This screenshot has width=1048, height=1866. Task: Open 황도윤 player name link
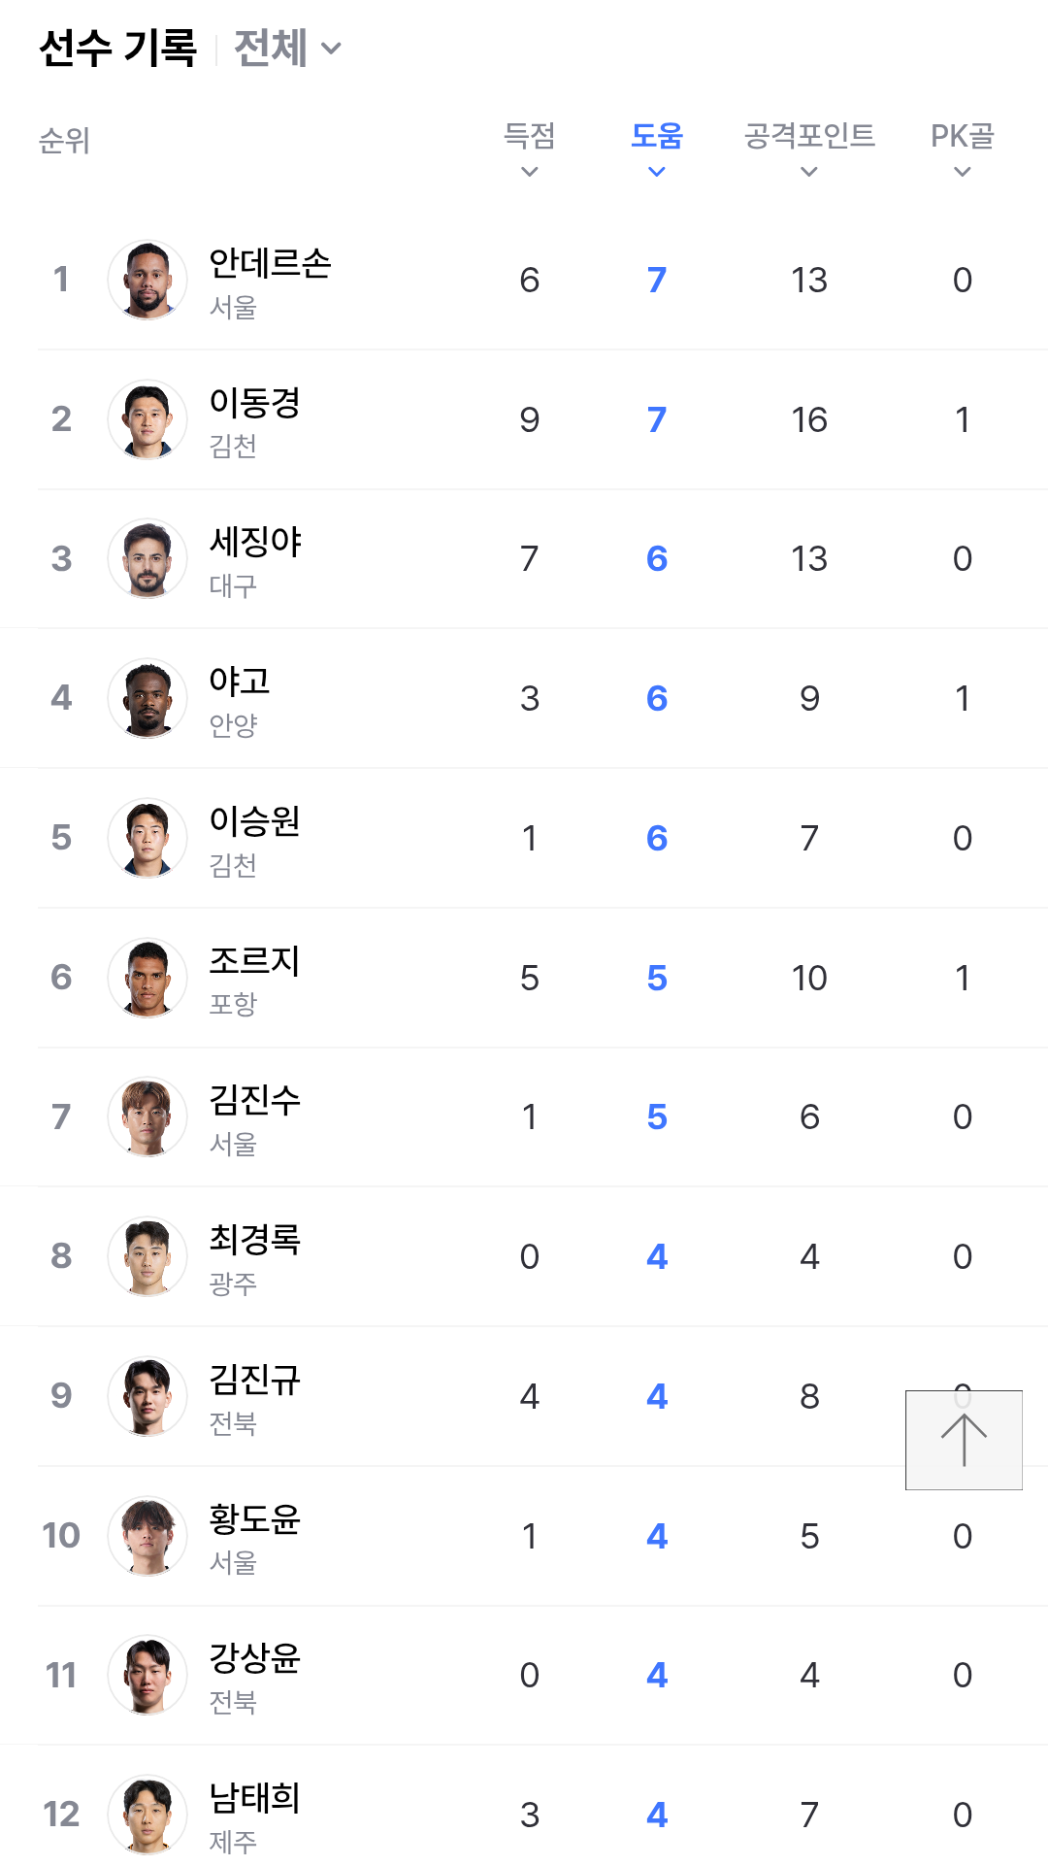[254, 1518]
